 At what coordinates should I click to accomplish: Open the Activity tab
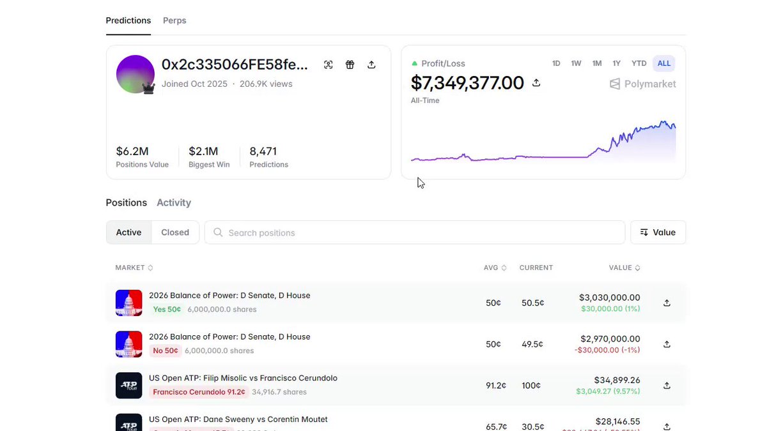(x=174, y=202)
